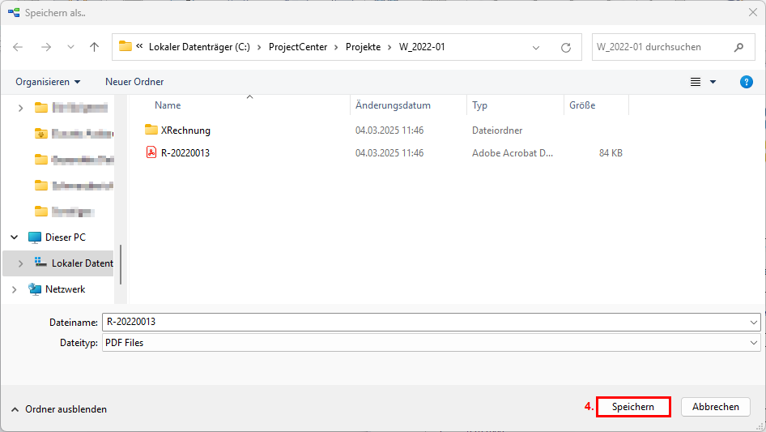This screenshot has height=432, width=766.
Task: Click the view layout options icon
Action: 696,82
